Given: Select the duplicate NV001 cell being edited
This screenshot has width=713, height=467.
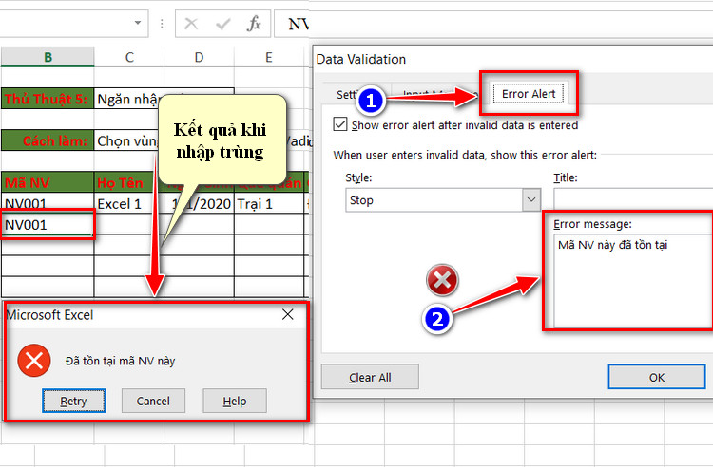Looking at the screenshot, I should (48, 225).
